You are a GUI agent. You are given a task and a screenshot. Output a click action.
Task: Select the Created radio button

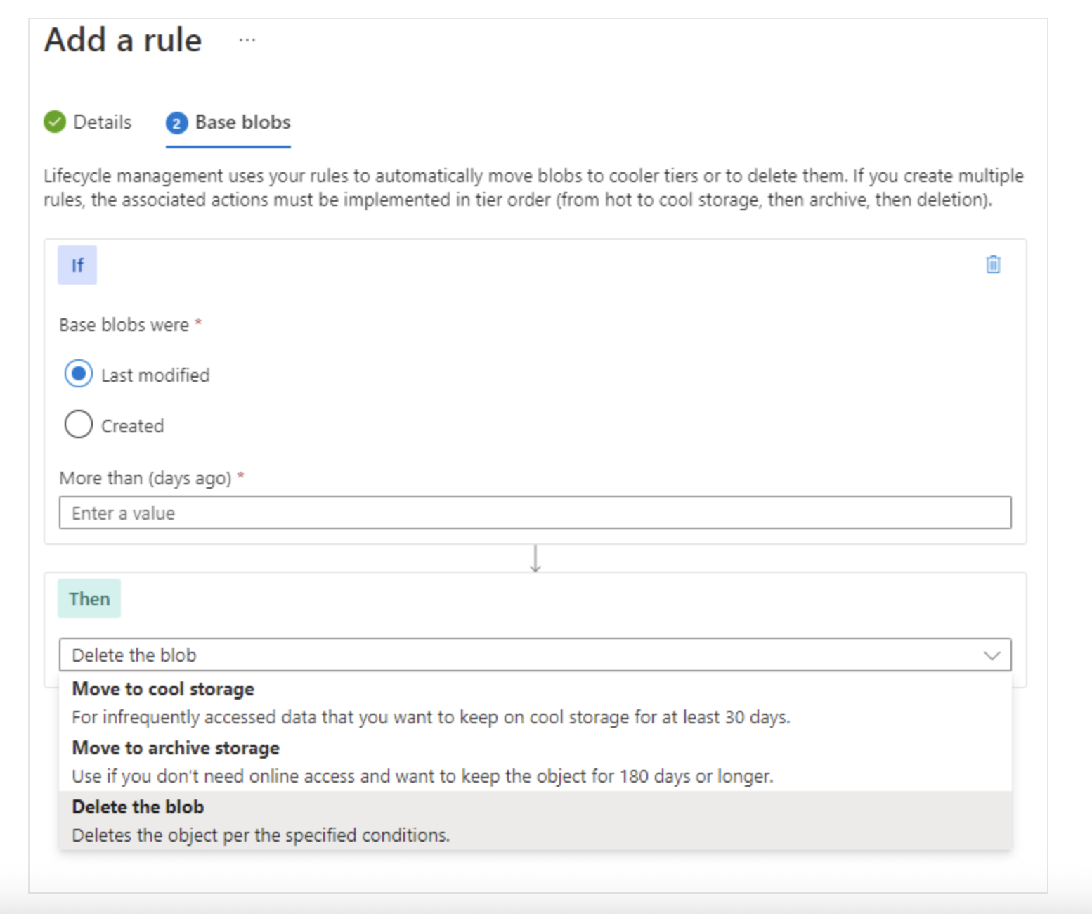tap(79, 425)
